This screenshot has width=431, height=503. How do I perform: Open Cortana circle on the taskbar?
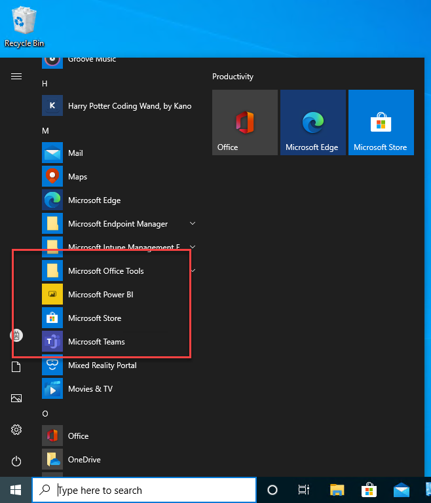tap(272, 490)
